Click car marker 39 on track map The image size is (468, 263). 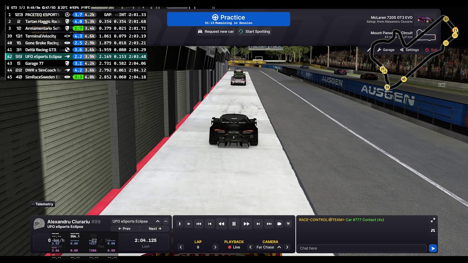387,87
